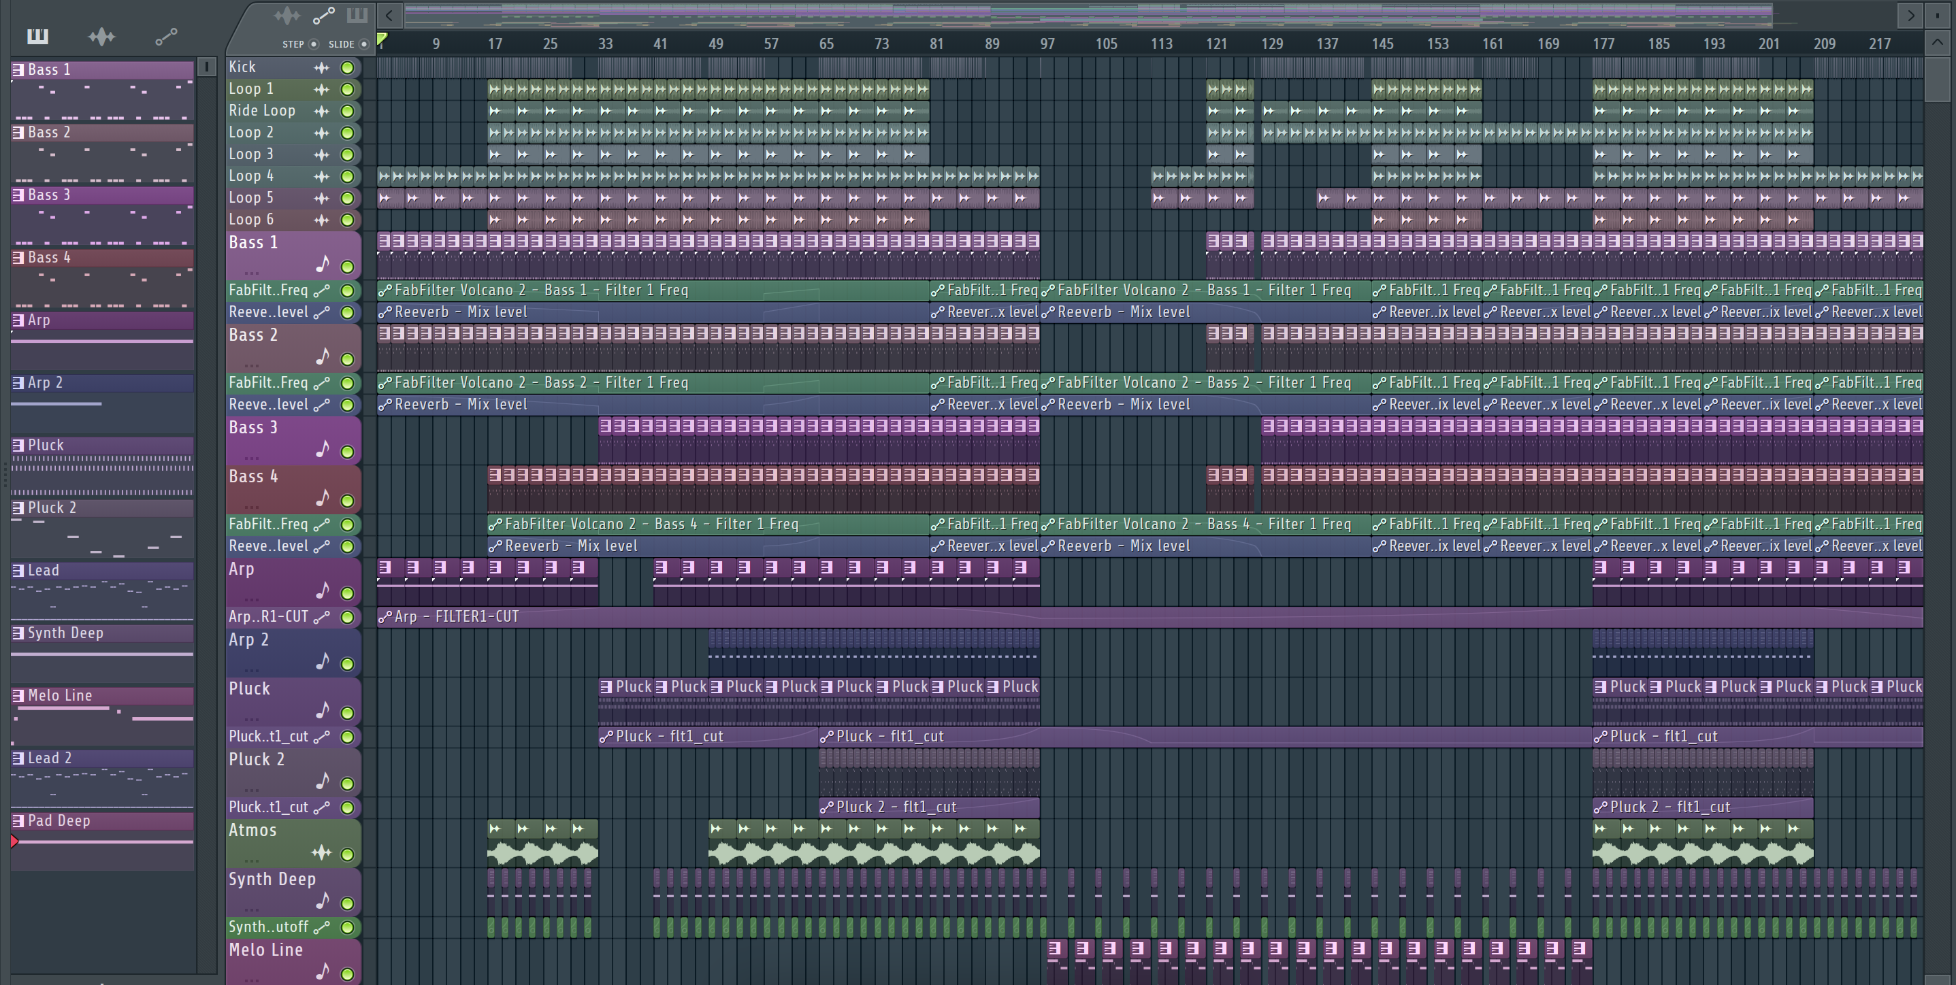Click the scroll up arrow of vertical scrollbar
Viewport: 1956px width, 985px height.
click(1937, 44)
